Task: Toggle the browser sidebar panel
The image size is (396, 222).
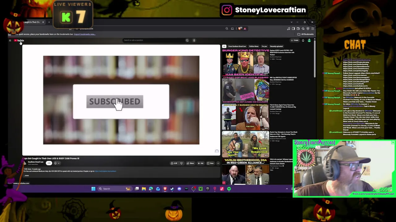Action: 293,29
